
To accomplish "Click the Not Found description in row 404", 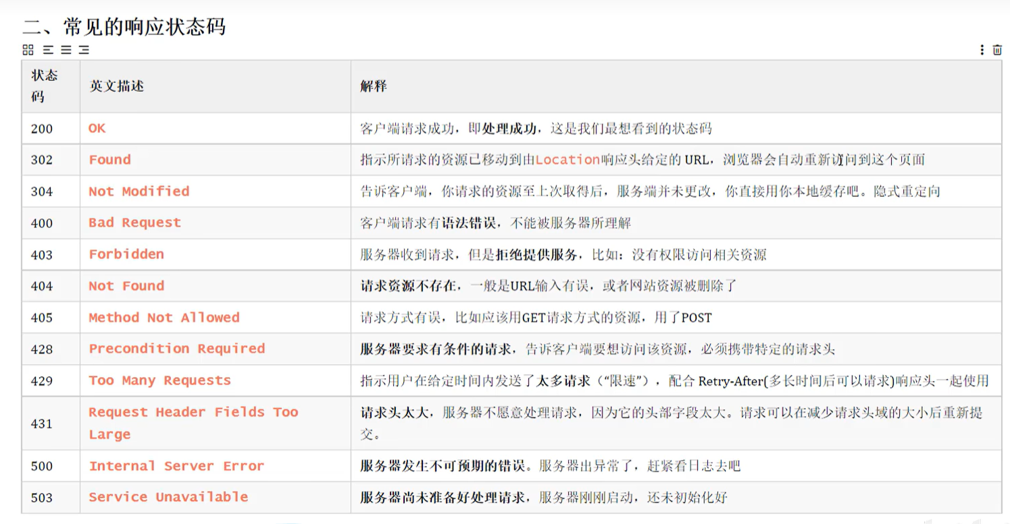I will coord(126,286).
